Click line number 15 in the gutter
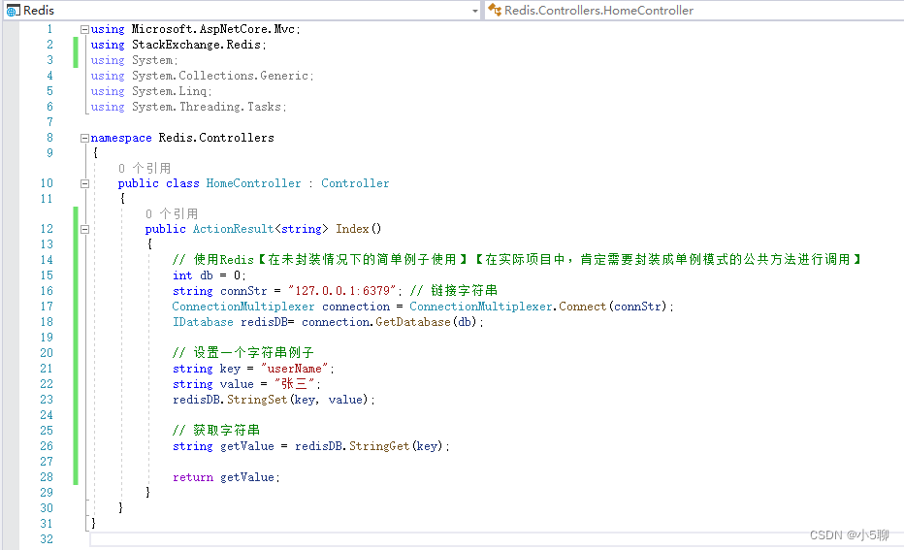The width and height of the screenshot is (904, 550). point(47,275)
